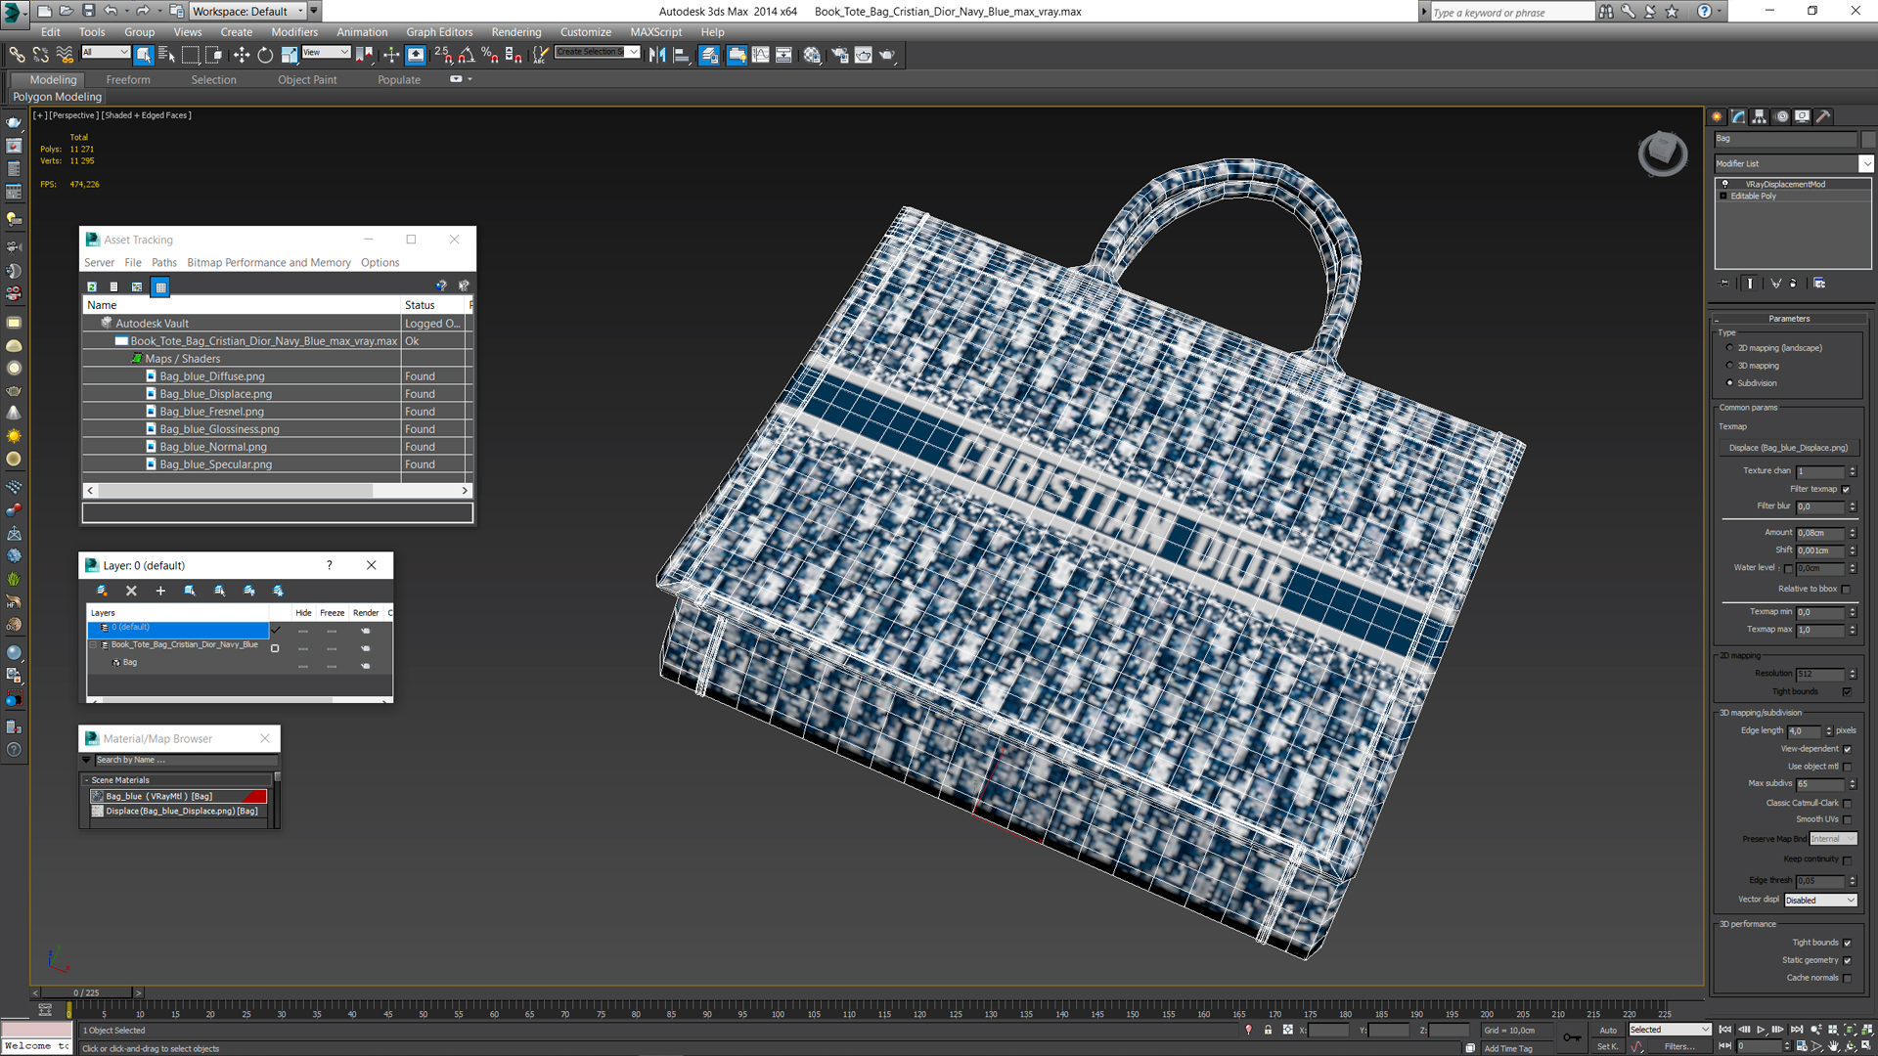1878x1056 pixels.
Task: Open the Graph Editors menu
Action: [x=439, y=32]
